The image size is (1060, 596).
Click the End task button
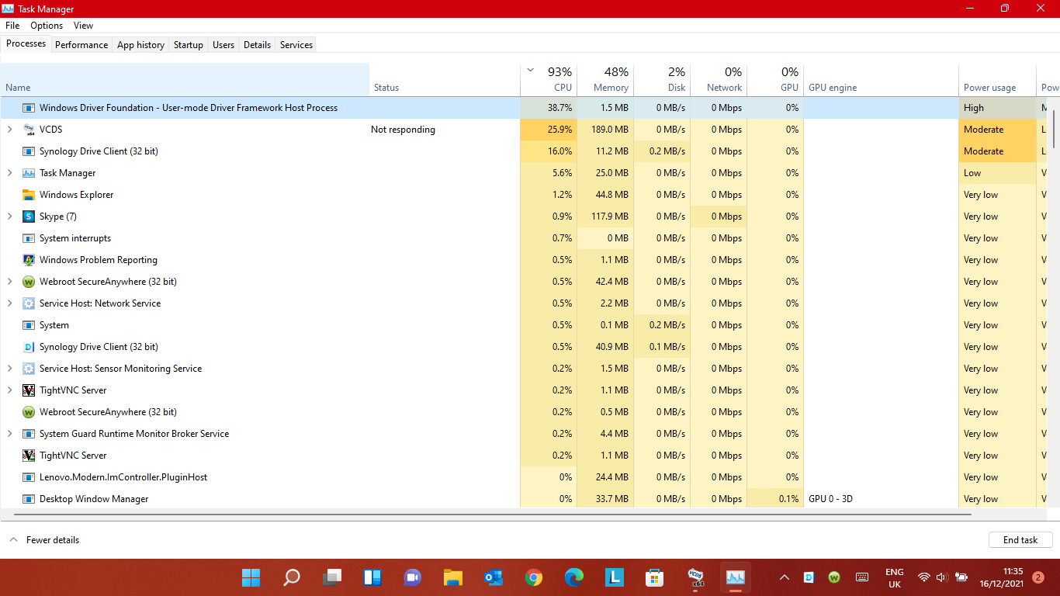[1020, 540]
